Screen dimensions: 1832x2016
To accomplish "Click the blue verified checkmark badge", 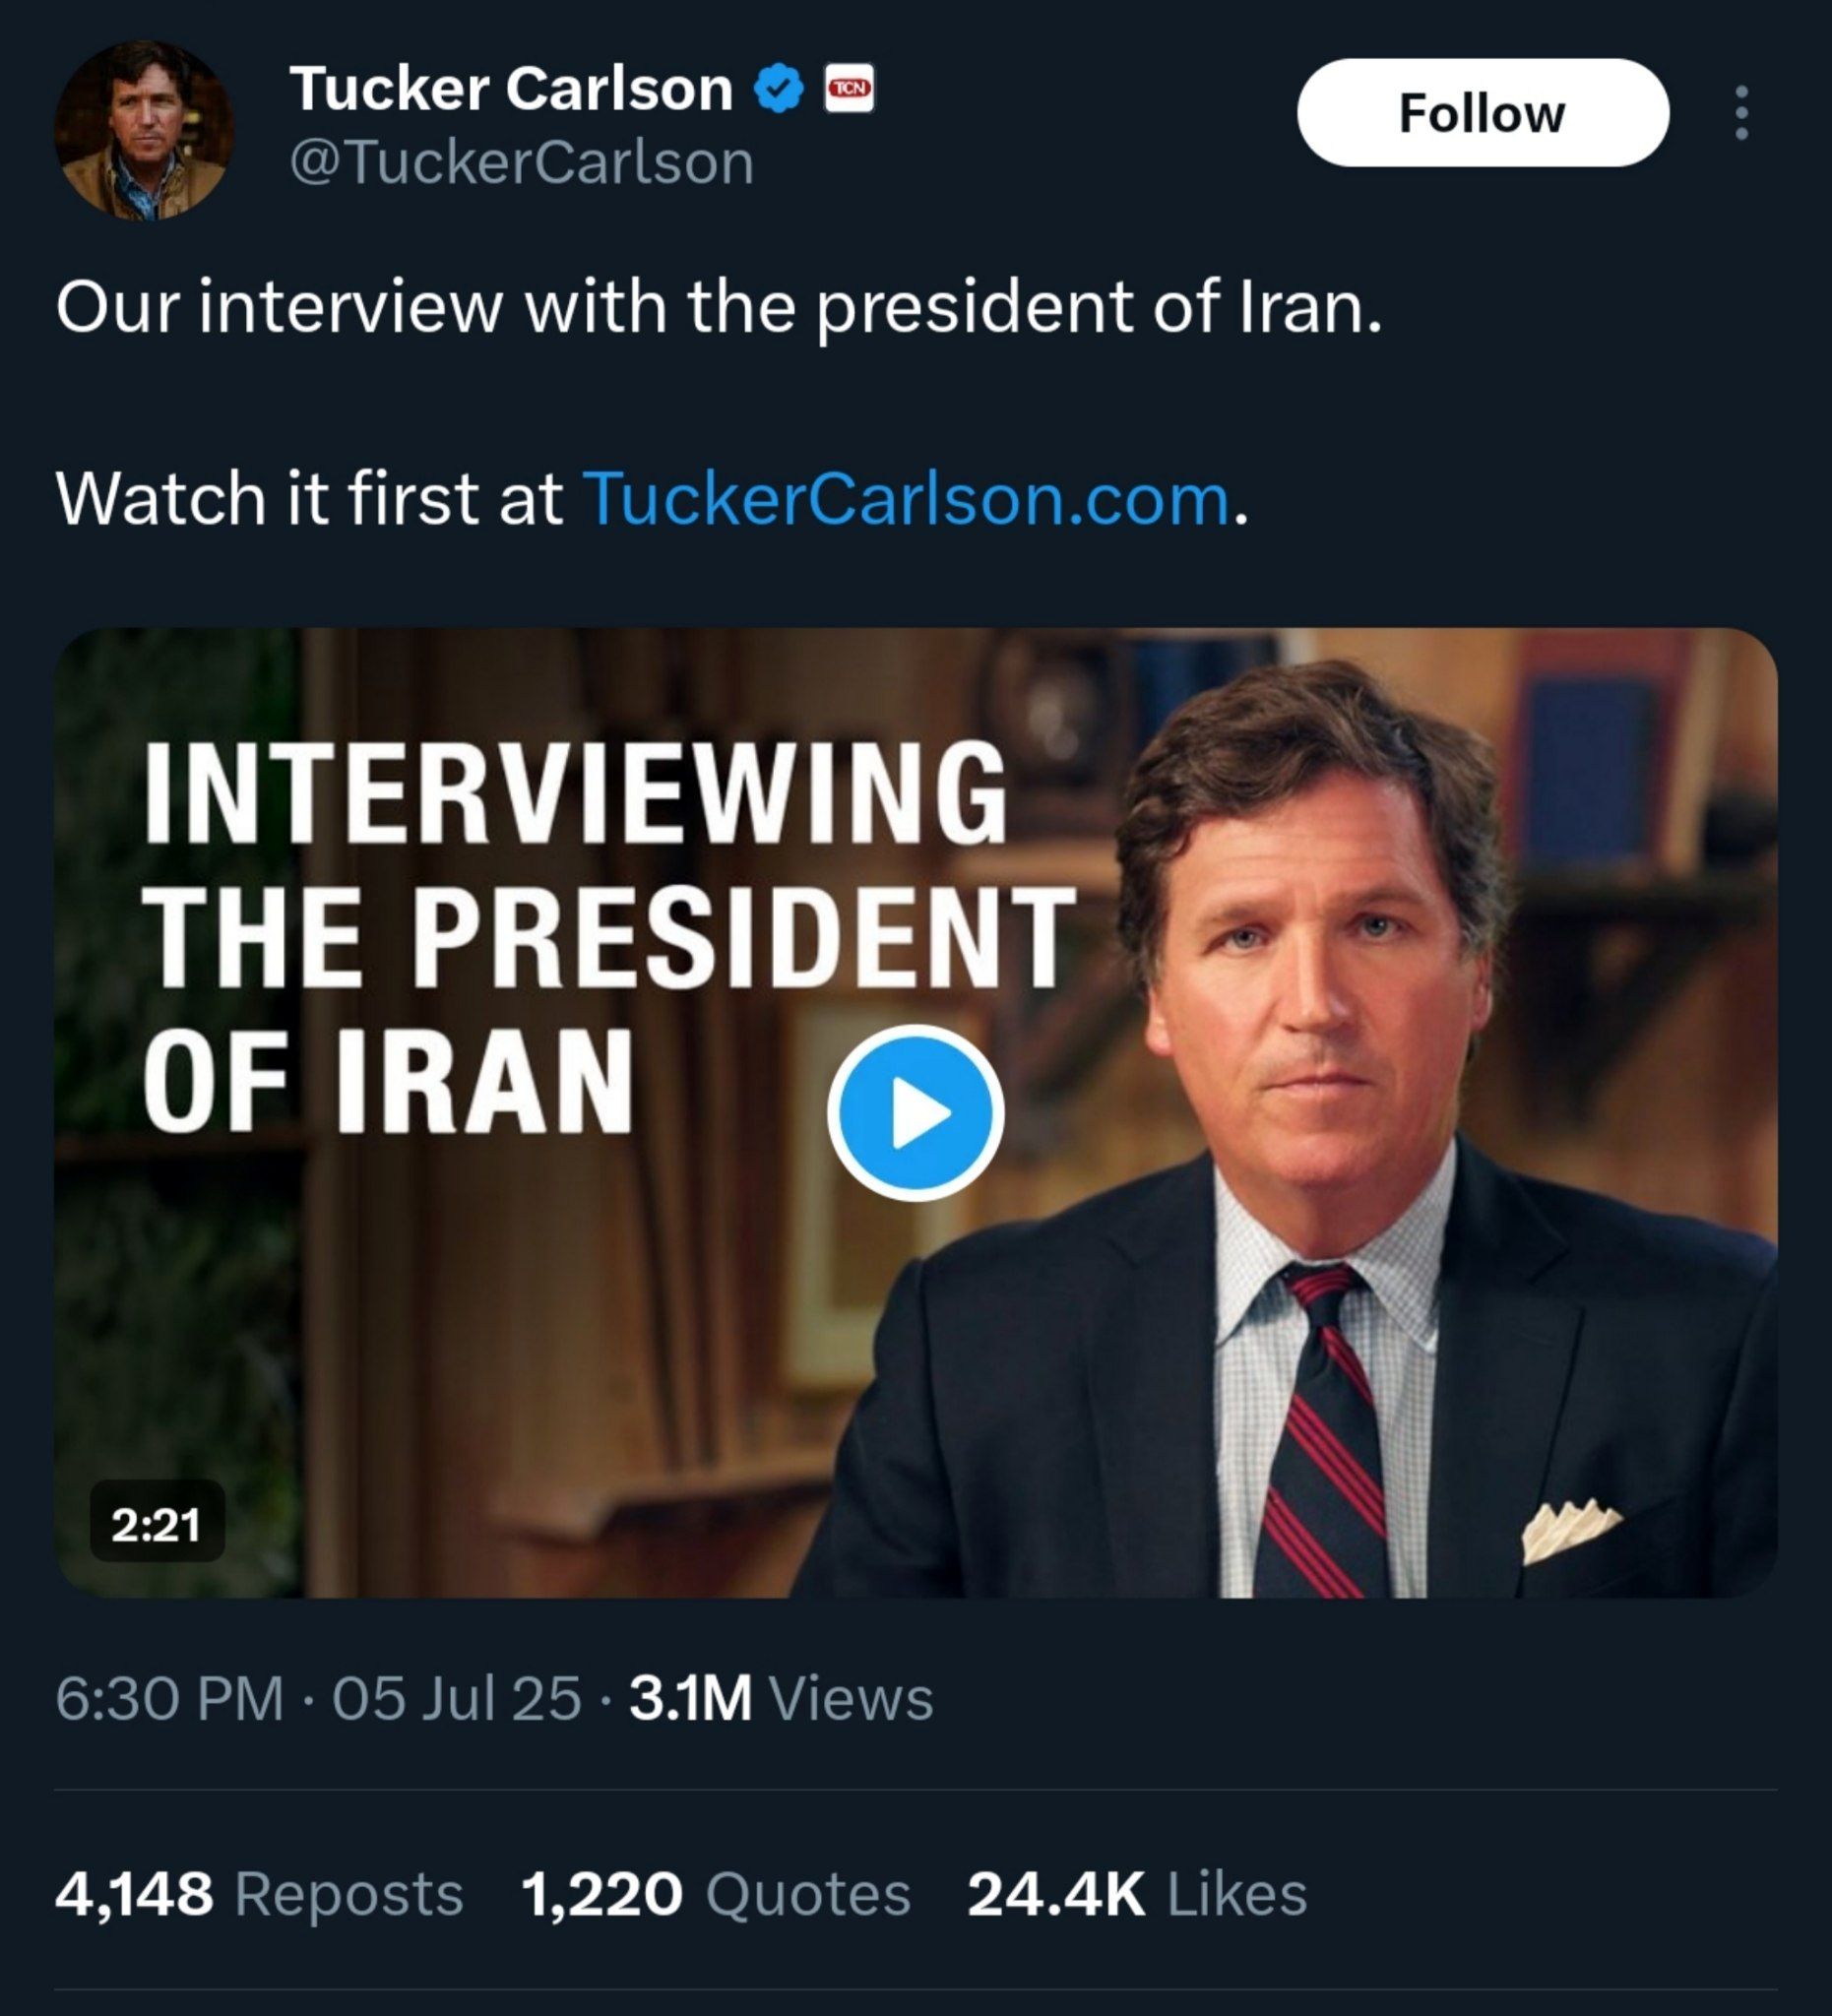I will 779,89.
